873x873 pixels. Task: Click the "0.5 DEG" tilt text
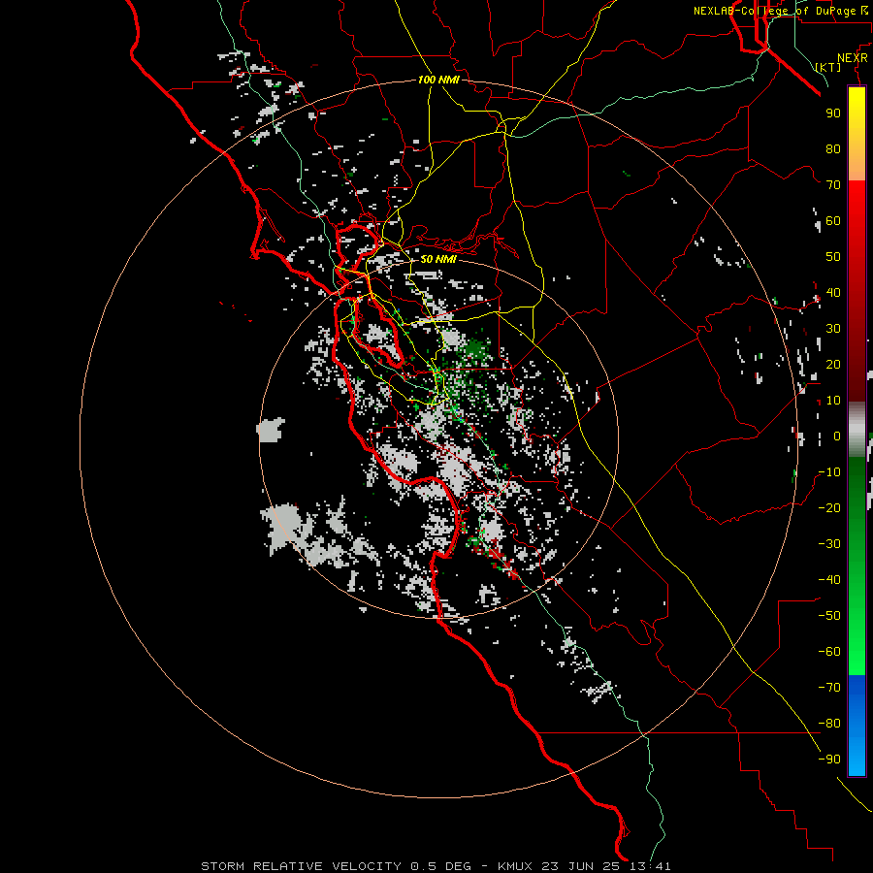(x=441, y=866)
